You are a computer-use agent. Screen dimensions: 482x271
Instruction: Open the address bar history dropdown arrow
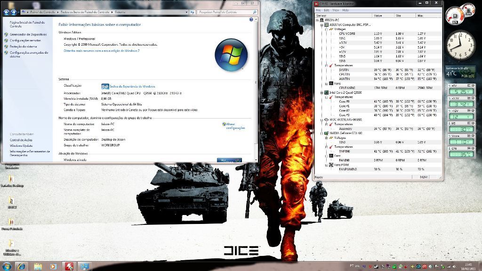click(186, 12)
